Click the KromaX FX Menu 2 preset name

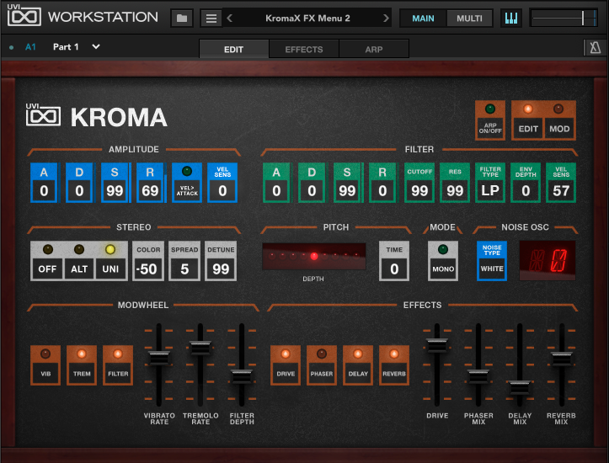(307, 19)
